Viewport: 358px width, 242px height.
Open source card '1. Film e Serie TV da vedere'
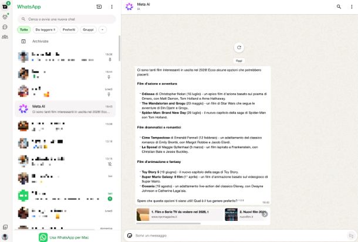click(180, 214)
